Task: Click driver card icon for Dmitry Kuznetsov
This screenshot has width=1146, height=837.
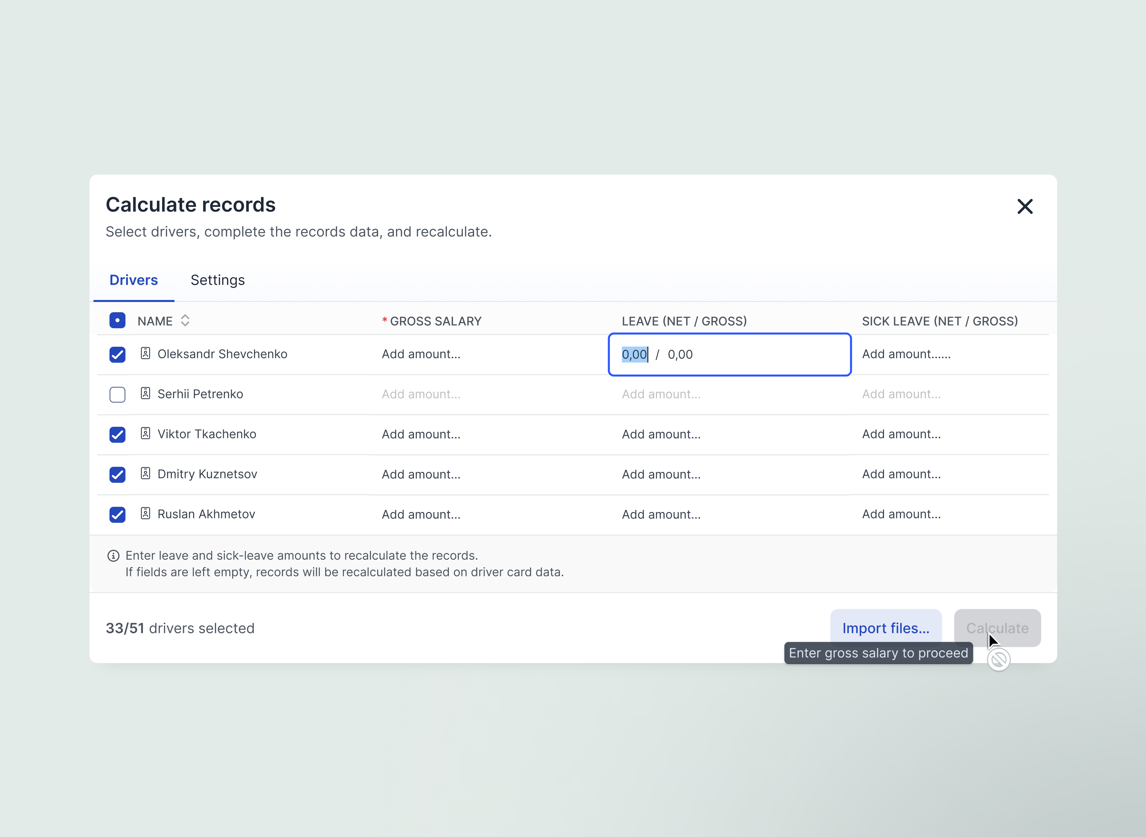Action: point(145,473)
